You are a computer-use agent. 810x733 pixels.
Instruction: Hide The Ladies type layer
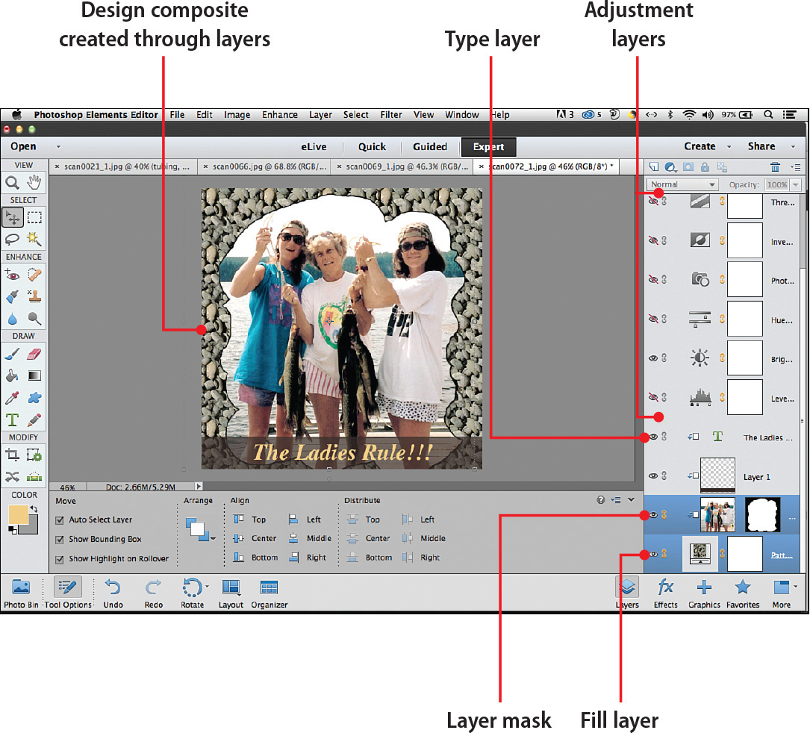(x=653, y=437)
